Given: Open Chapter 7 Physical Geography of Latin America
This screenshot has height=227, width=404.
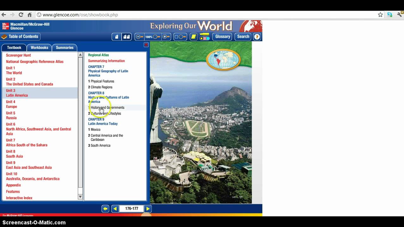Looking at the screenshot, I should point(108,71).
